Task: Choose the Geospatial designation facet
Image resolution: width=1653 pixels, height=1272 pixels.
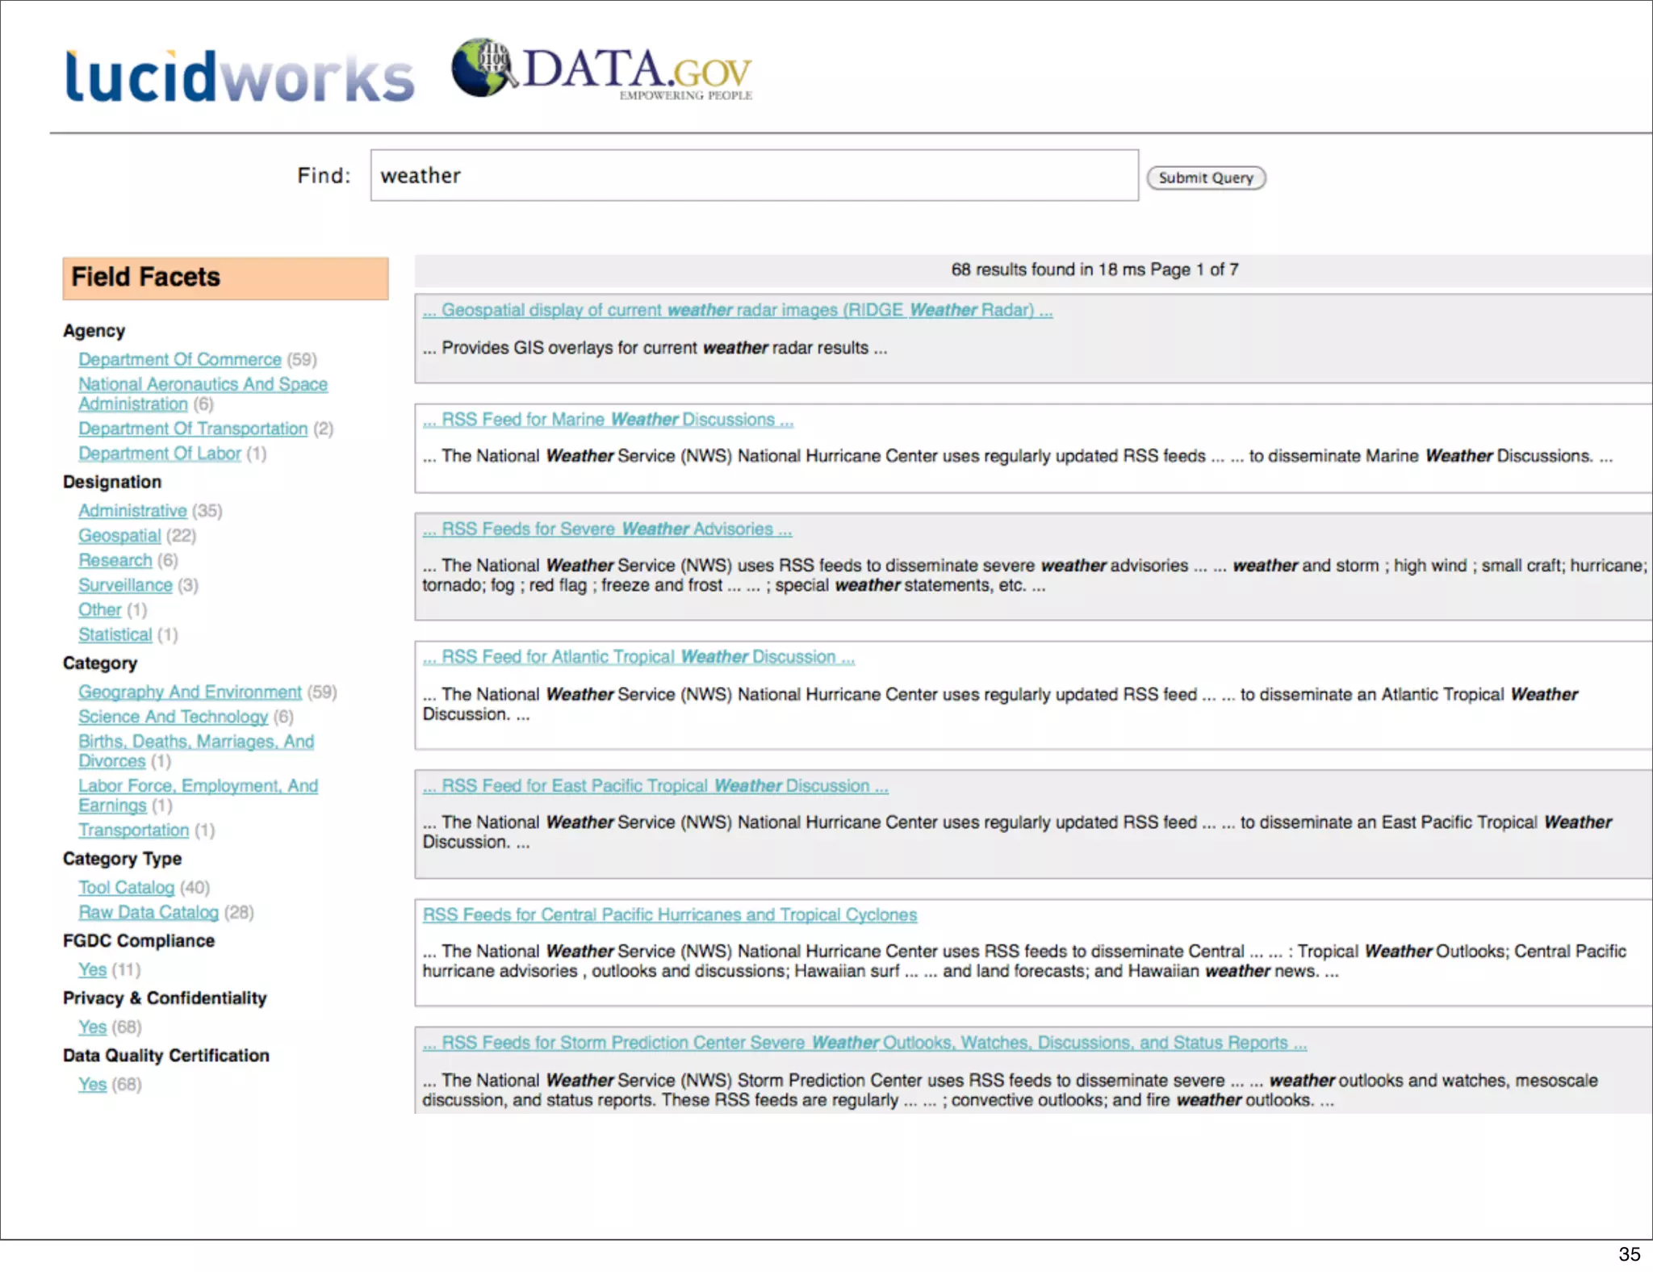Action: 119,535
